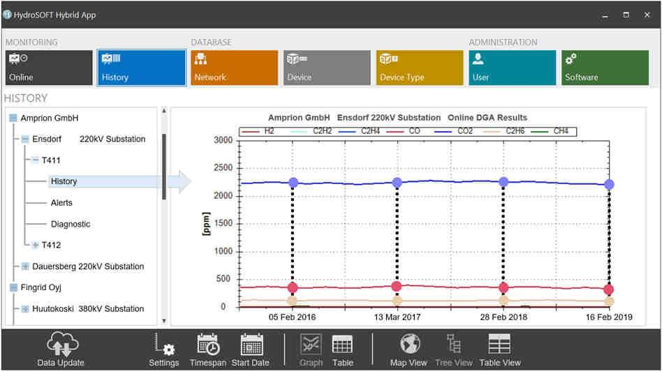The image size is (662, 371).
Task: Collapse the Fingrid Oyj node
Action: [x=13, y=287]
